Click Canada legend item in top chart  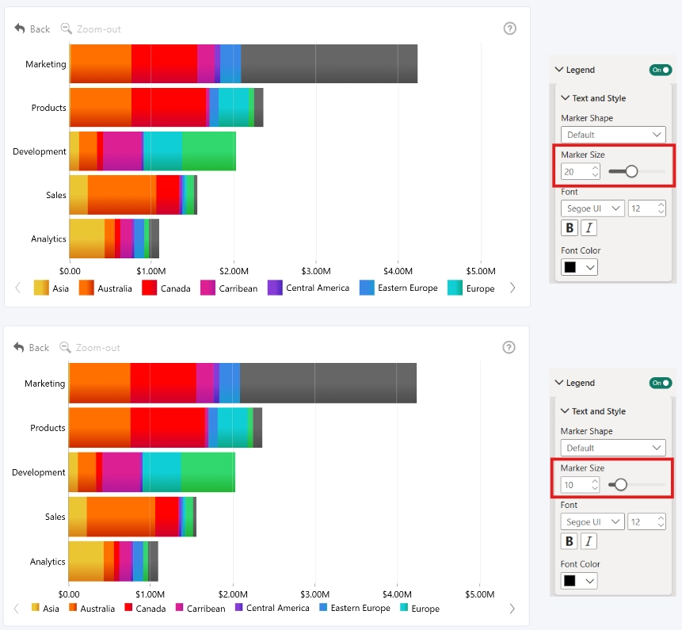click(x=166, y=288)
